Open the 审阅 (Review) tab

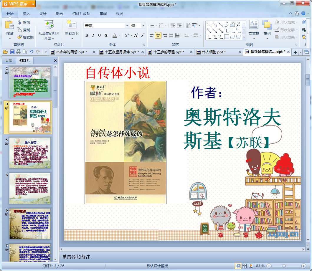(103, 14)
